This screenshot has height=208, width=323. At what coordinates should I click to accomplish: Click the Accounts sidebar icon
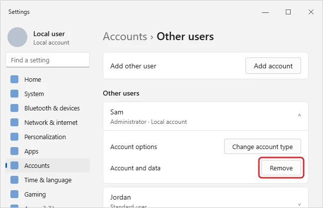(14, 165)
